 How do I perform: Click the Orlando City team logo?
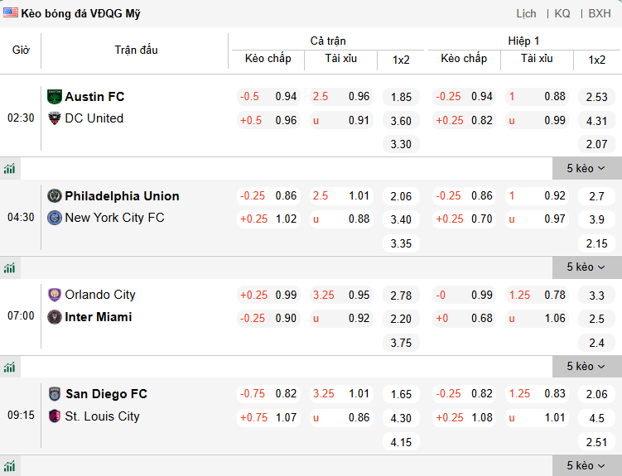click(55, 295)
